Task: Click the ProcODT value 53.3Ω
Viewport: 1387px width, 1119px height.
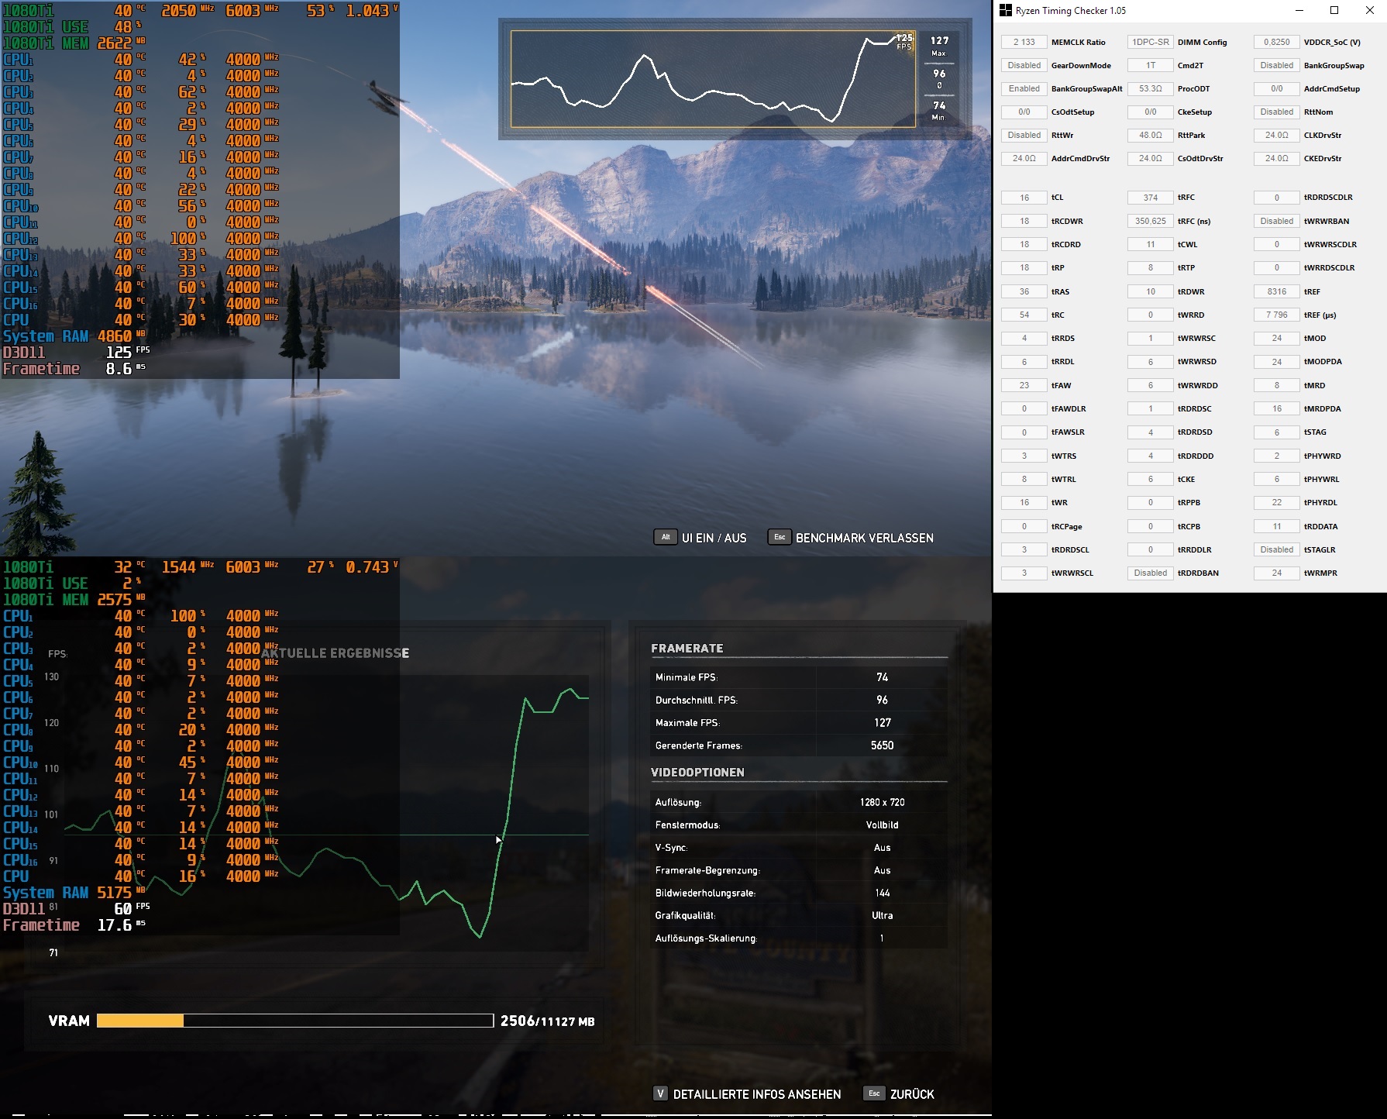Action: 1150,88
